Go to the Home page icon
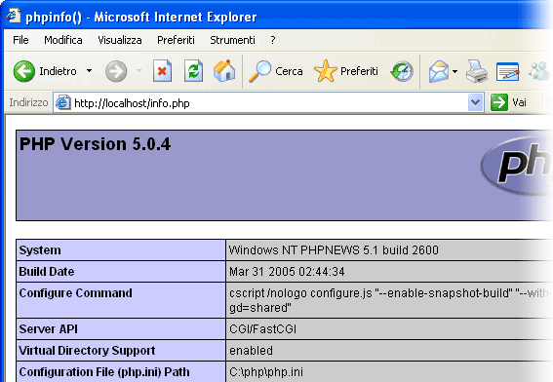 (x=224, y=71)
